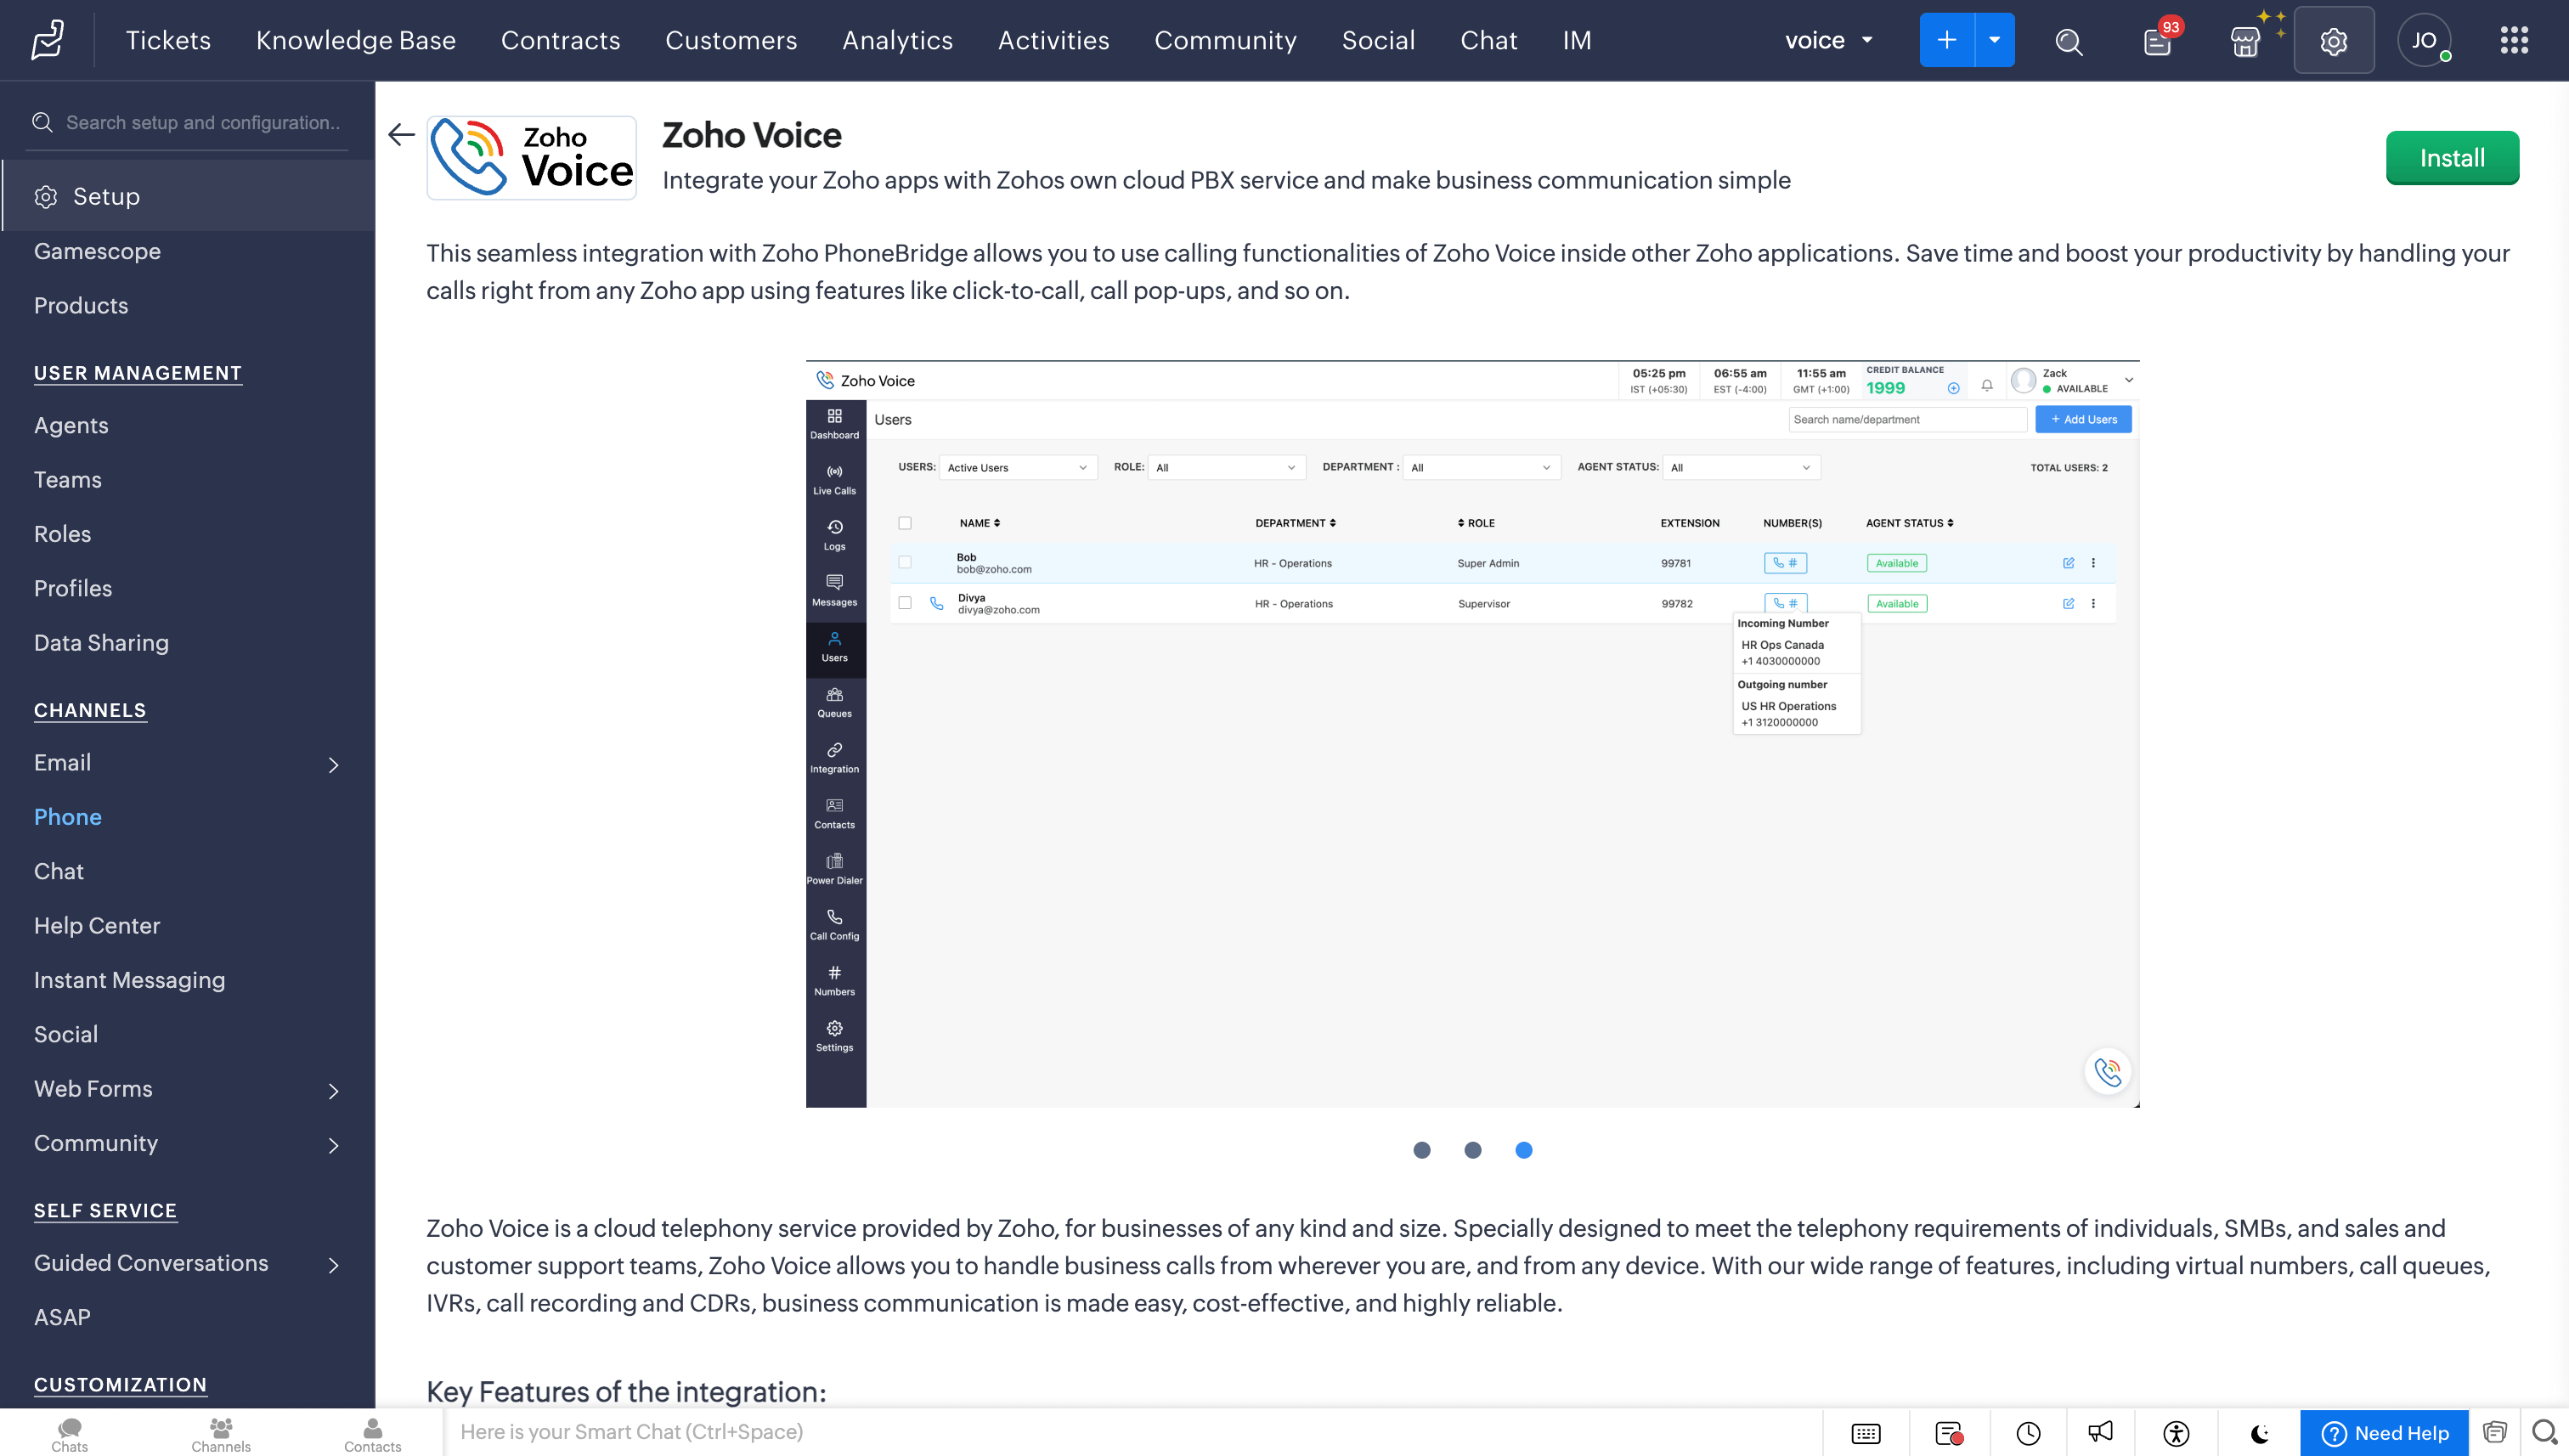Click the announcements megaphone icon
This screenshot has width=2569, height=1456.
2100,1432
